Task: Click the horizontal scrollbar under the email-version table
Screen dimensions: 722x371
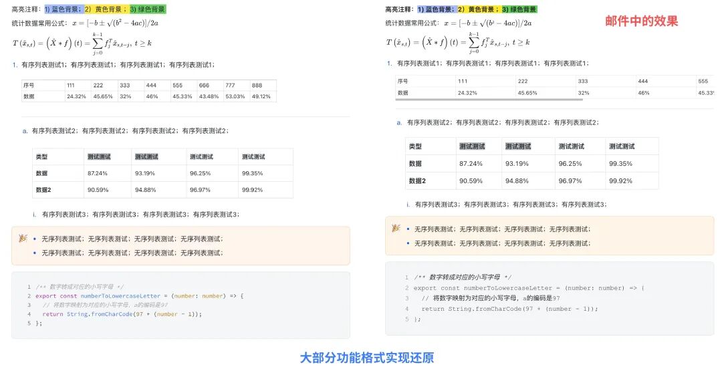Action: (489, 100)
